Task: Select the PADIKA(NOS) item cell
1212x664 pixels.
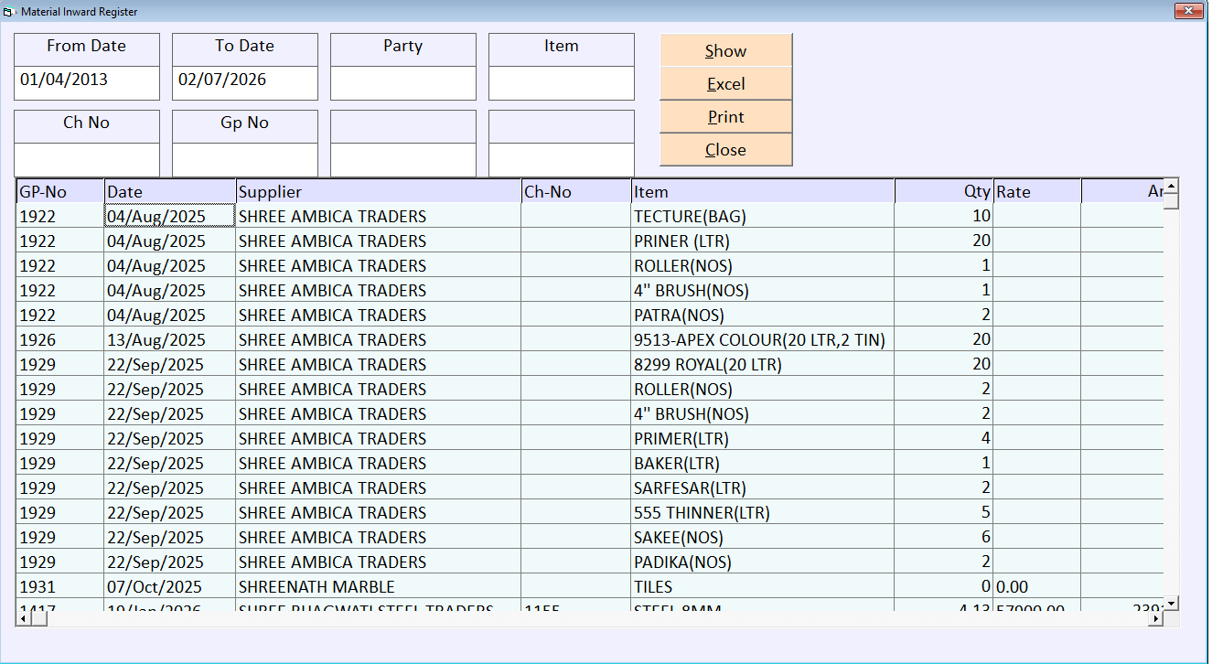Action: pos(763,562)
